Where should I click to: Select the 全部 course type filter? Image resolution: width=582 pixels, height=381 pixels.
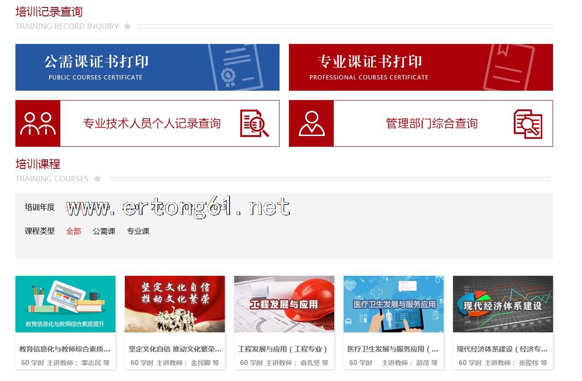73,231
